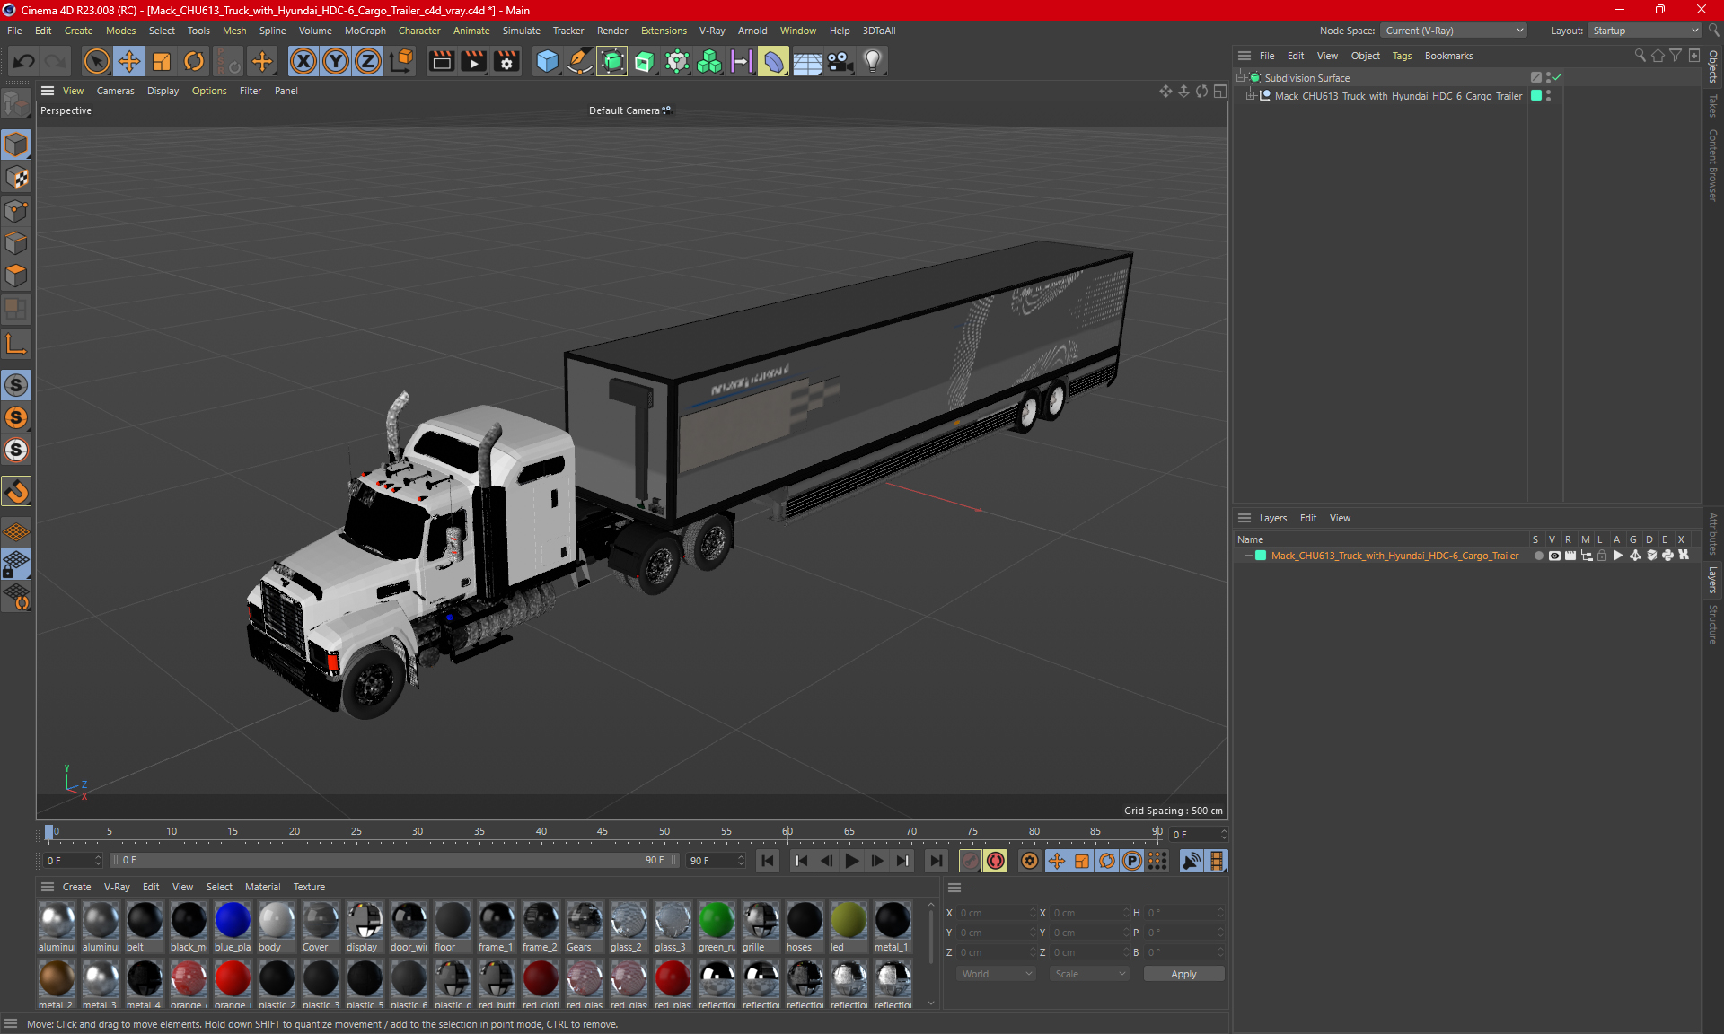Toggle layer solo dot
1724x1034 pixels.
pyautogui.click(x=1538, y=556)
